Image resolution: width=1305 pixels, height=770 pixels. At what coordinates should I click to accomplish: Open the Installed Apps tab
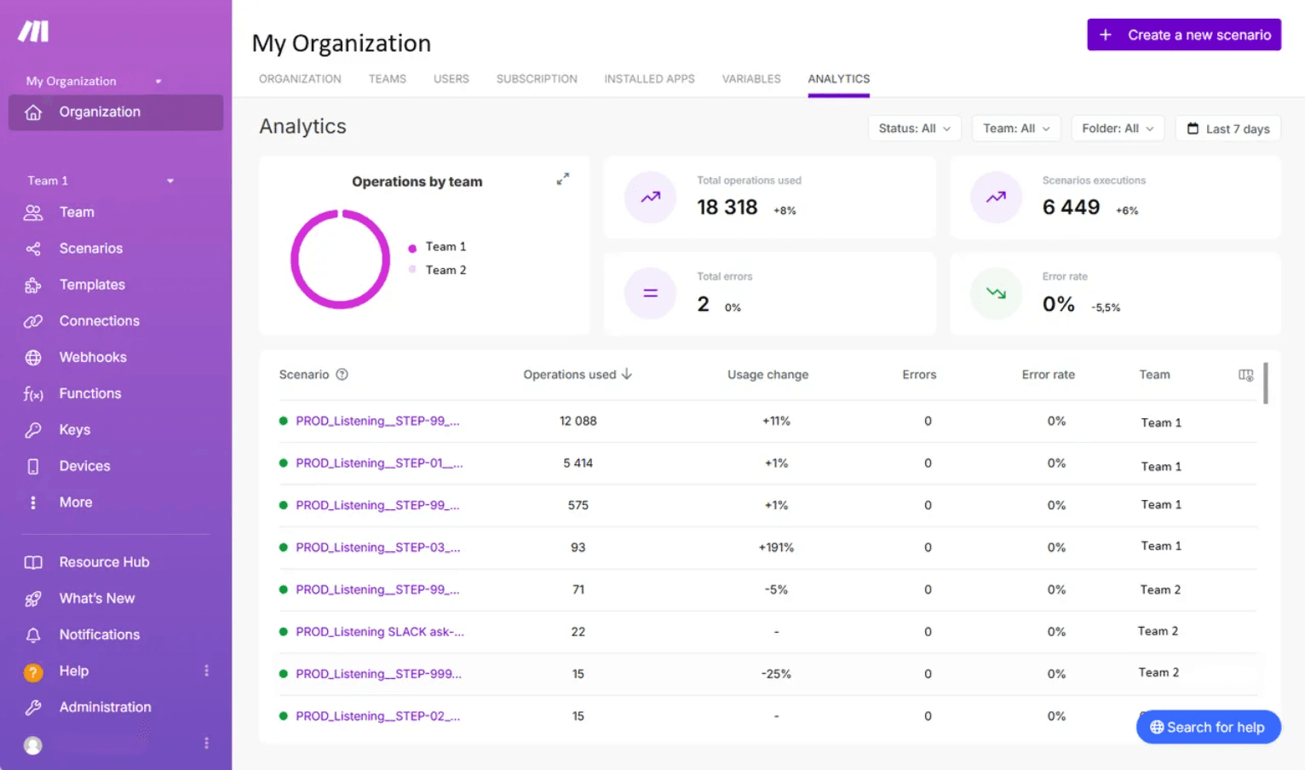click(x=649, y=78)
